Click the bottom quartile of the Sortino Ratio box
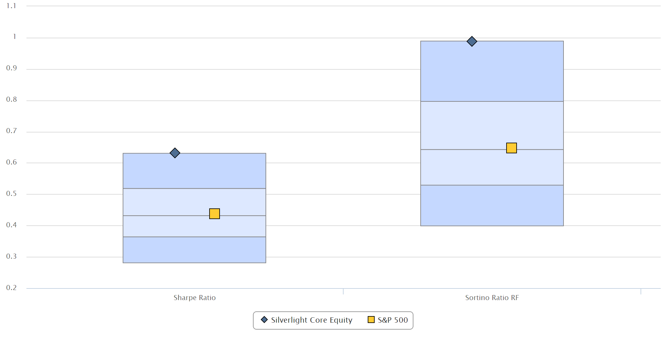The image size is (667, 339). 492,206
